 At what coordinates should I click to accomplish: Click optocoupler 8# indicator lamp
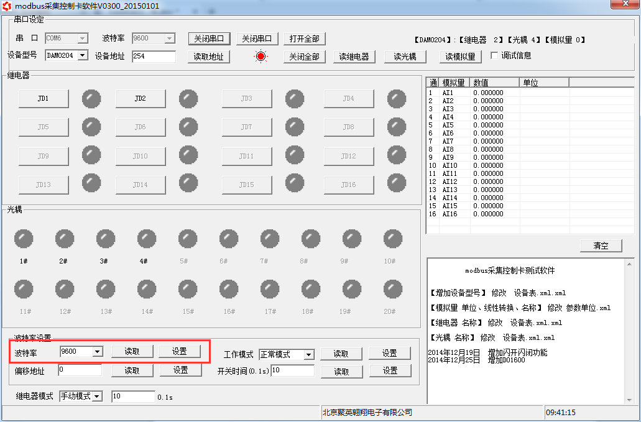click(311, 239)
